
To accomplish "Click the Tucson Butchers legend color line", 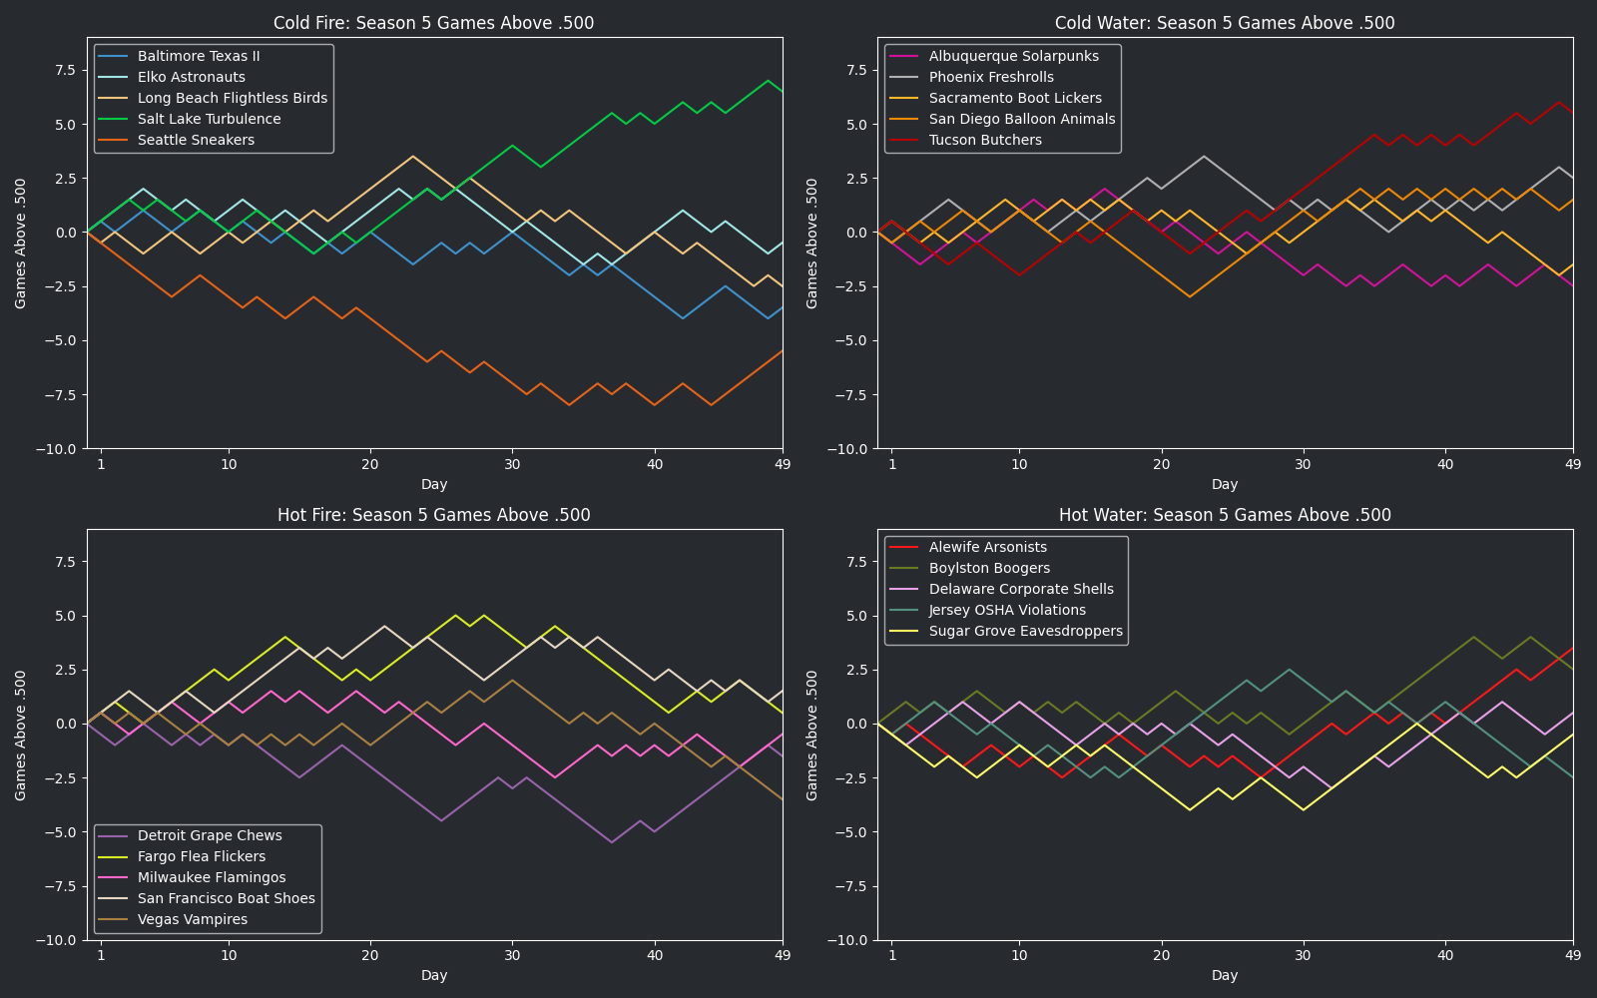I will pyautogui.click(x=904, y=140).
